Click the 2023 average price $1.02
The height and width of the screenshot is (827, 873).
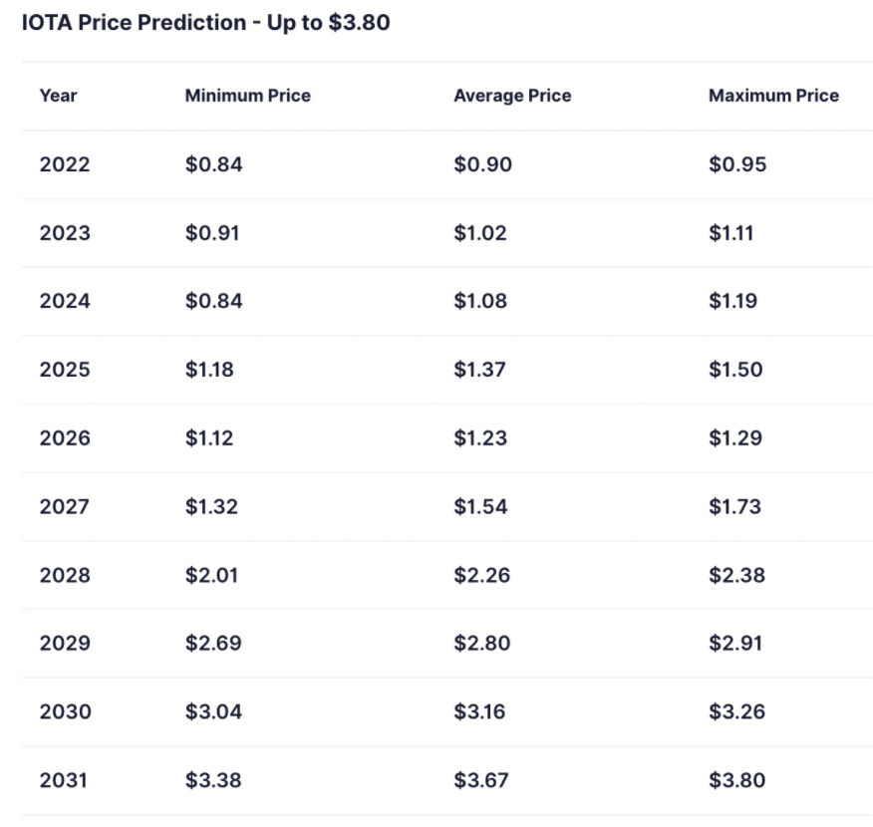tap(479, 233)
